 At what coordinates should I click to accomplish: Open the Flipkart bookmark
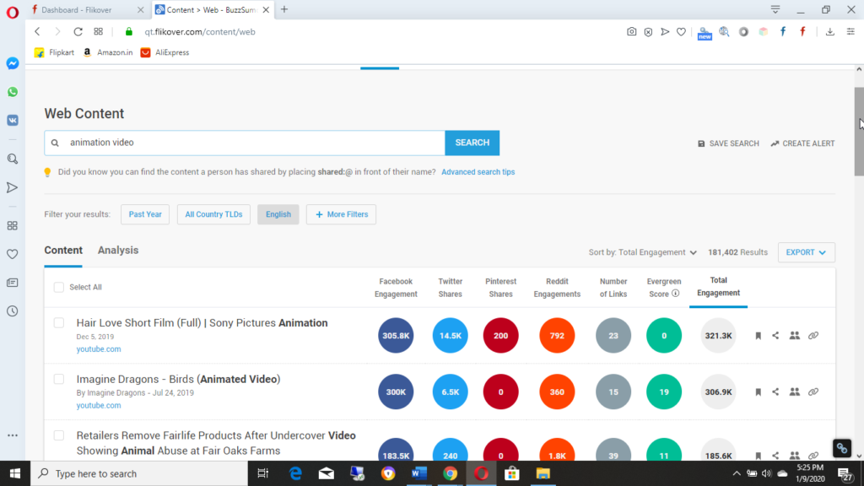tap(54, 52)
